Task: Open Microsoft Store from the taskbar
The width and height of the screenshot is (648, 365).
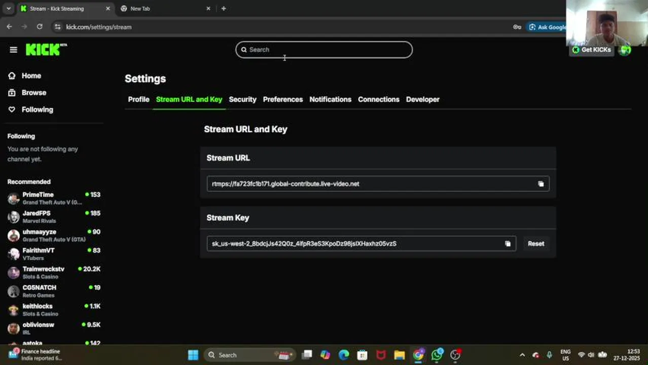Action: click(x=362, y=355)
